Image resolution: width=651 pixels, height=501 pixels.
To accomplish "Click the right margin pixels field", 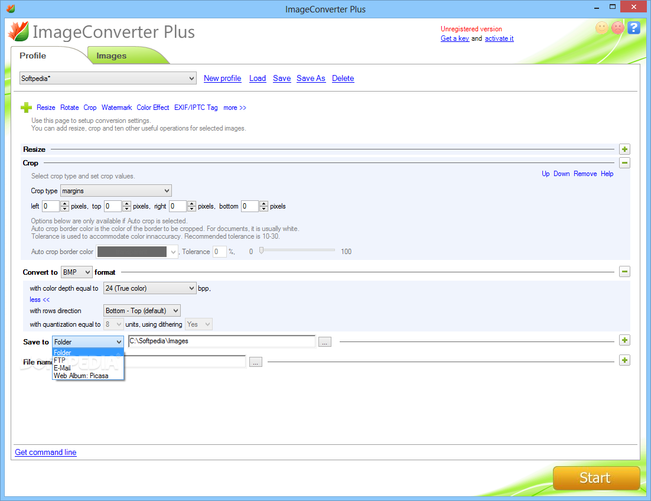I will tap(178, 206).
